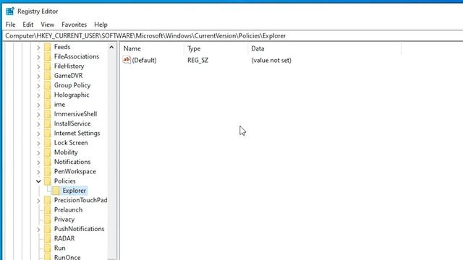Expand the Group Policy key
The width and height of the screenshot is (463, 260).
pos(38,85)
